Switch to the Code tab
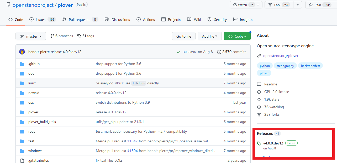Viewport: 337px width, 163px height. 16,20
